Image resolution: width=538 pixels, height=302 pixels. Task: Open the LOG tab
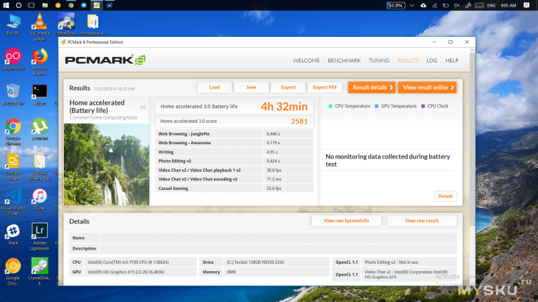432,60
